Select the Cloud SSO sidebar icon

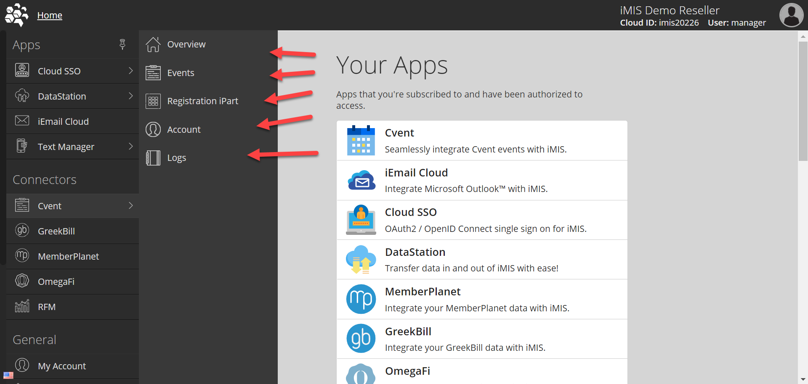point(22,71)
